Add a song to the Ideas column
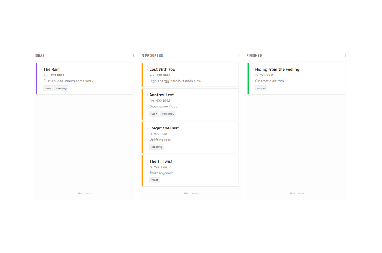This screenshot has width=382, height=253. [84, 193]
